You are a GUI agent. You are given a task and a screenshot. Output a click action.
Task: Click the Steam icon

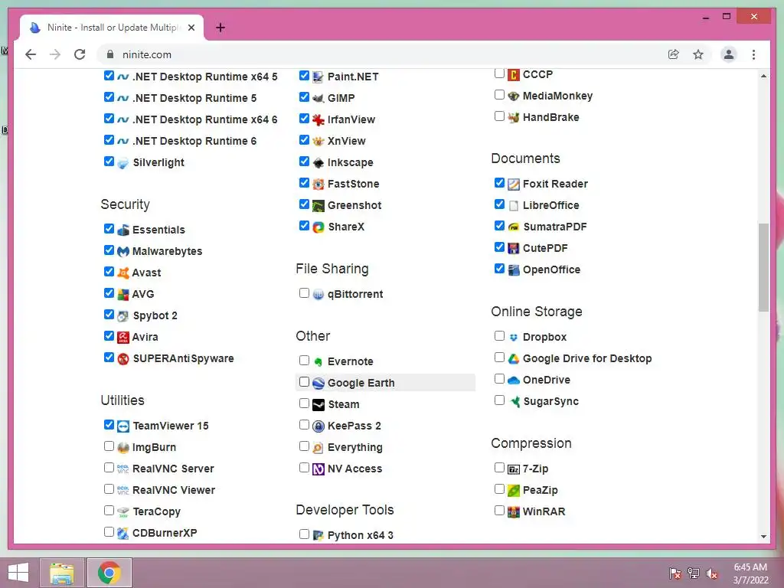tap(318, 405)
